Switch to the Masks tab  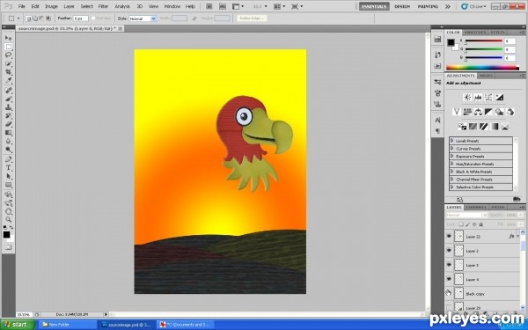486,76
